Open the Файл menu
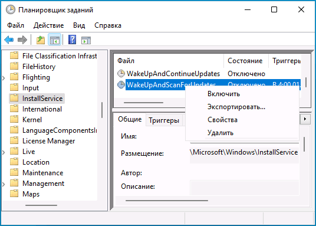Viewport: 316px width, 226px height. click(x=15, y=25)
